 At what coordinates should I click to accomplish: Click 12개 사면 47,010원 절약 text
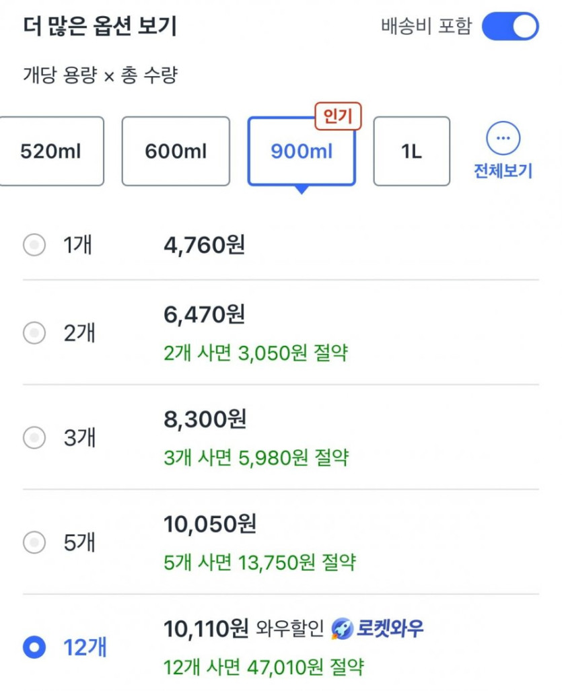[264, 667]
